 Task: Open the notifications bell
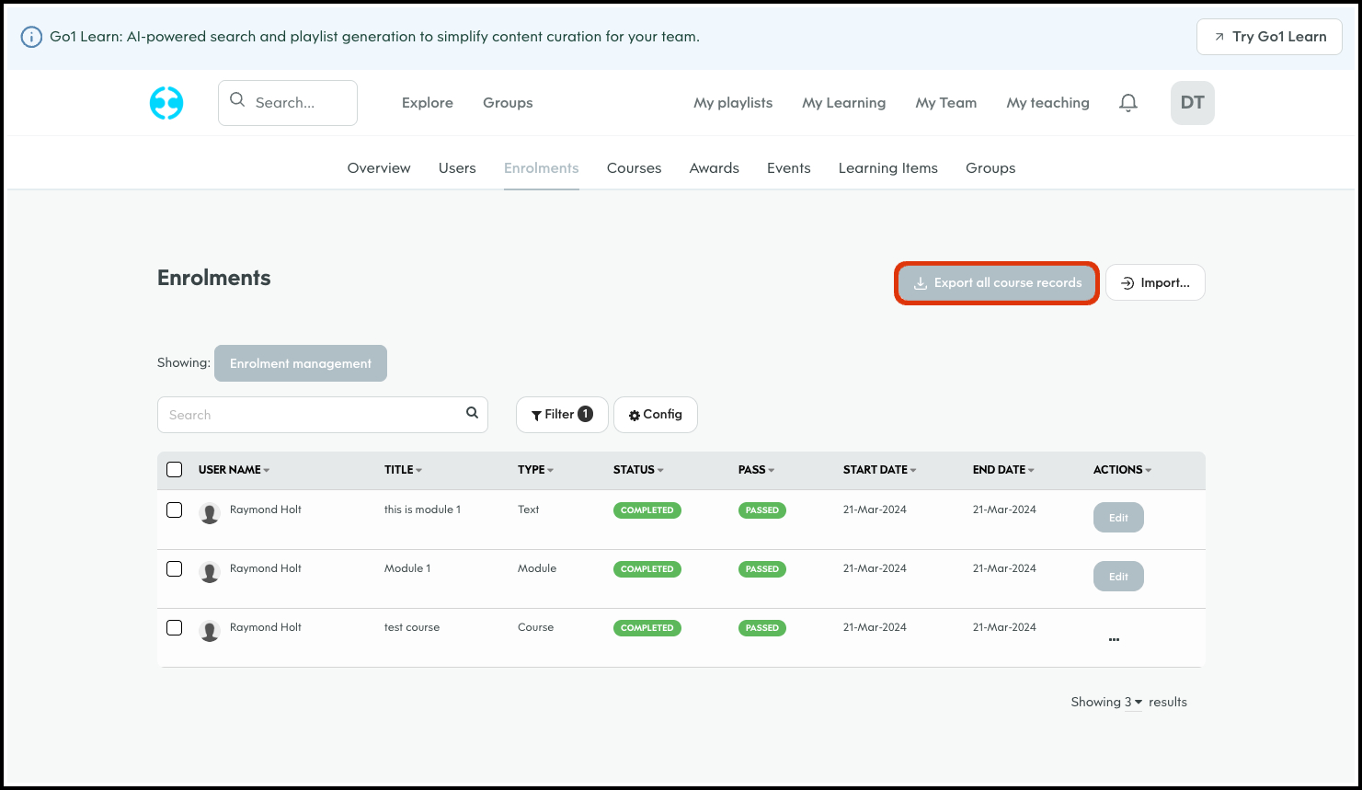tap(1128, 103)
